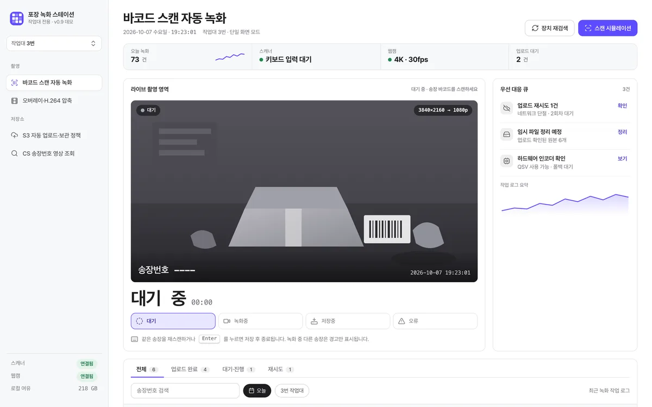This screenshot has height=407, width=652.
Task: Click the 키보드 입력 대기 scanner status
Action: point(285,60)
